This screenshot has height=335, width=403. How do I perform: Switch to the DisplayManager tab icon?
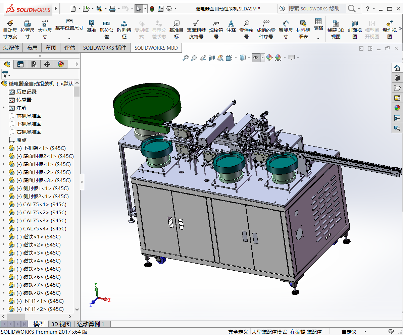(x=61, y=64)
